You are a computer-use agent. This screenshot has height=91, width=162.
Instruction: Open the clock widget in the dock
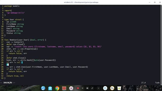[112, 88]
